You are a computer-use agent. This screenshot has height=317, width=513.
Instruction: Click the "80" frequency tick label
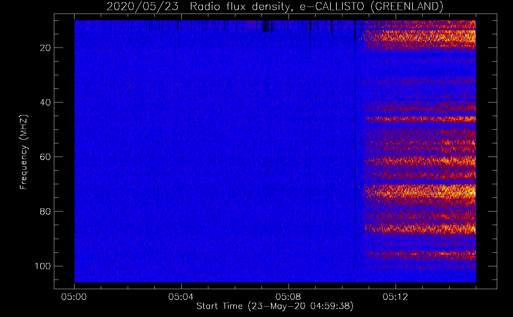pos(46,211)
